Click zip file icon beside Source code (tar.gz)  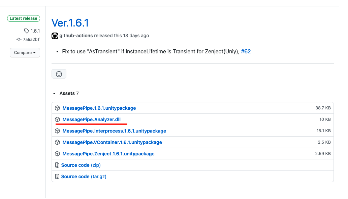57,177
